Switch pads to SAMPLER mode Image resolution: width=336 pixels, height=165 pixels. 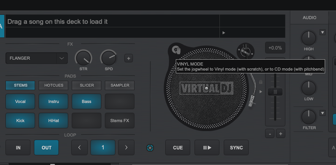point(120,85)
